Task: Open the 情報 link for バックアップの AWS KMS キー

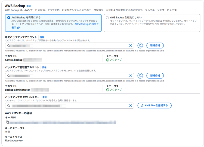Action: click(x=44, y=97)
